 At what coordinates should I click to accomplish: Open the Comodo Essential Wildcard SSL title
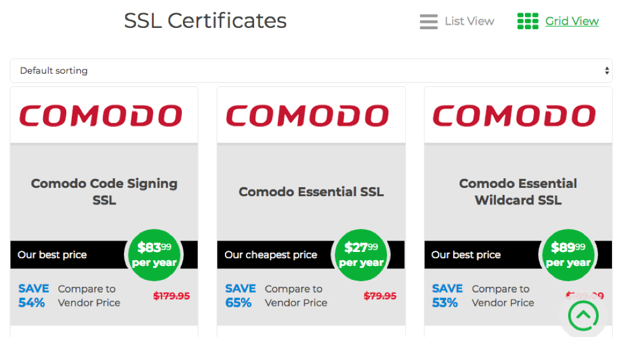[518, 192]
